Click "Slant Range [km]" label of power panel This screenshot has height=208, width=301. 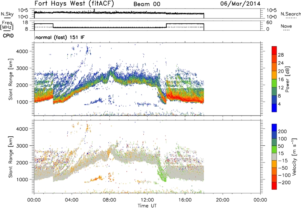coord(11,79)
